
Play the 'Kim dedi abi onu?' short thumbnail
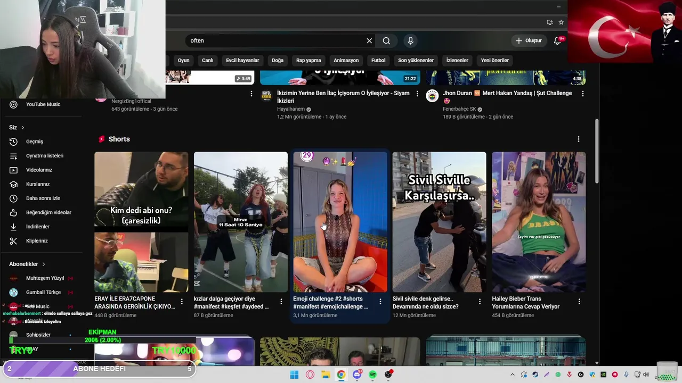point(141,222)
